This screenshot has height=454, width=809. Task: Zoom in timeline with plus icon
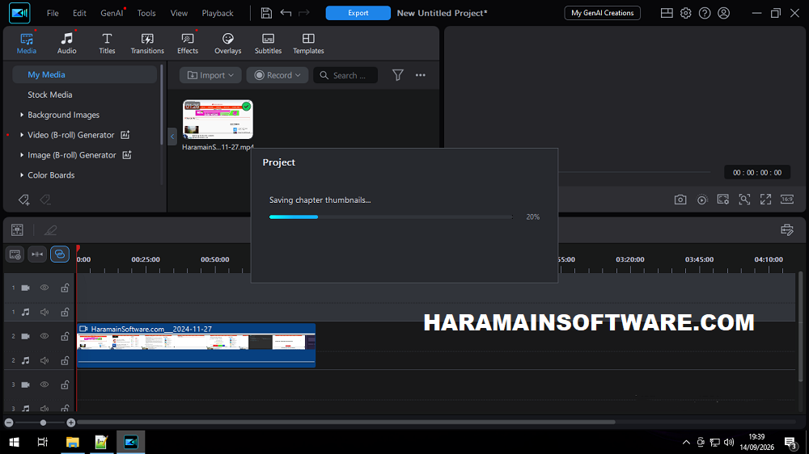coord(70,422)
